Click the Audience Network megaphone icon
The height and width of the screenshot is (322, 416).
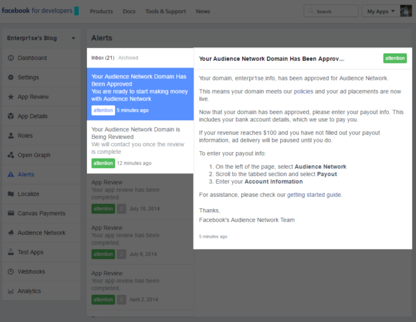[11, 232]
